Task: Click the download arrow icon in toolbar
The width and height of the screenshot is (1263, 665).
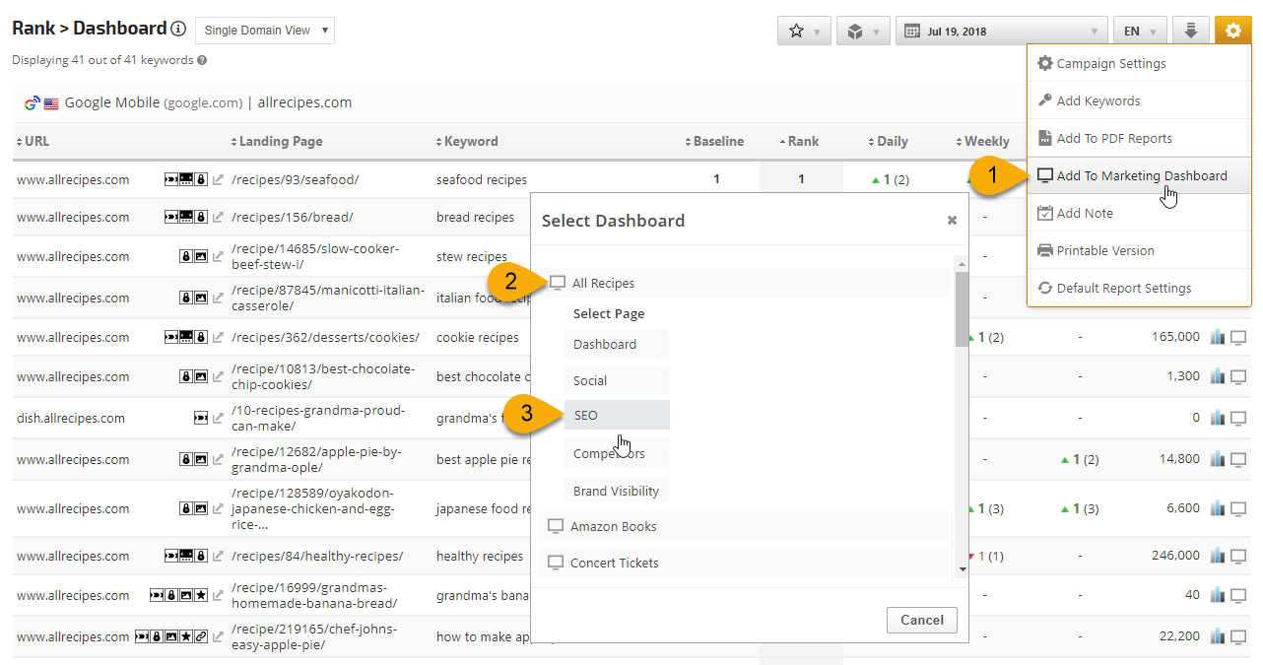Action: (x=1190, y=31)
